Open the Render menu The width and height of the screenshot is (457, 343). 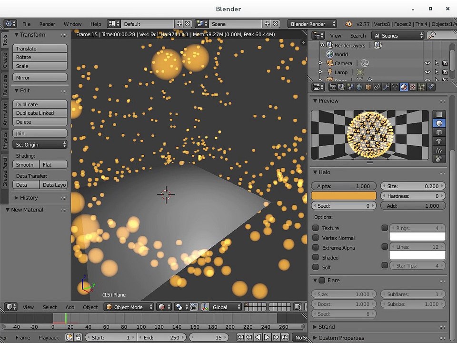pos(47,24)
